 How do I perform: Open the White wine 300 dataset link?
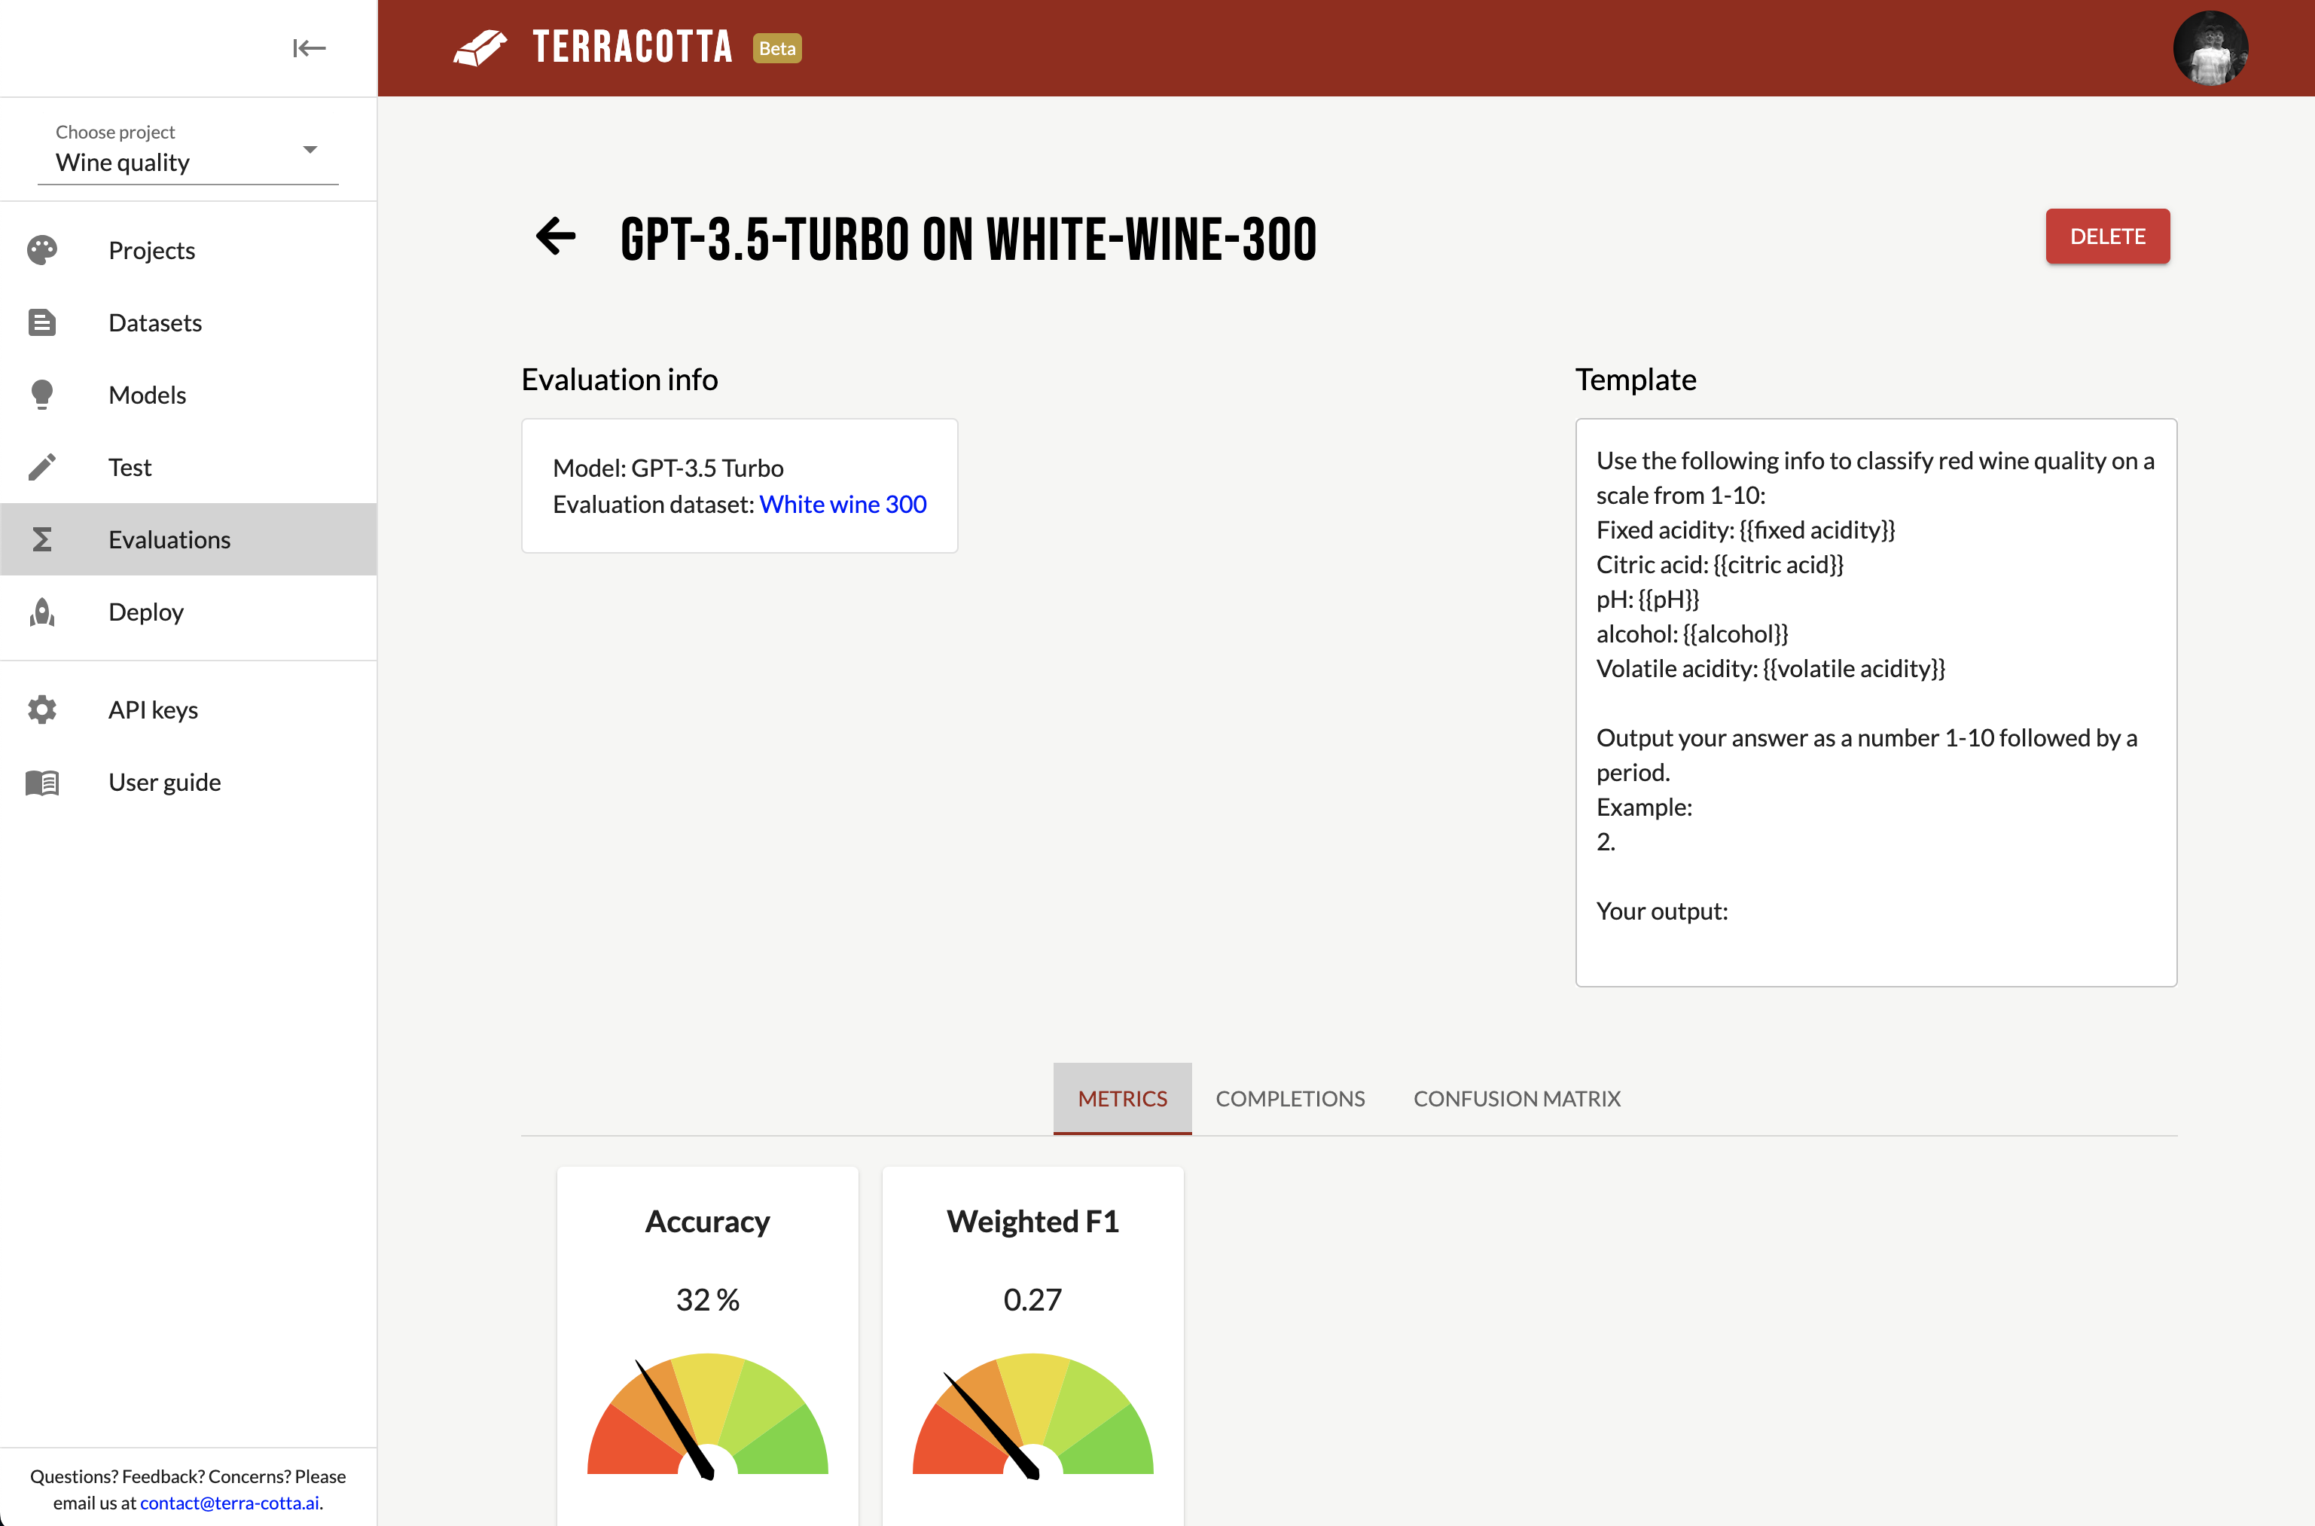tap(843, 503)
